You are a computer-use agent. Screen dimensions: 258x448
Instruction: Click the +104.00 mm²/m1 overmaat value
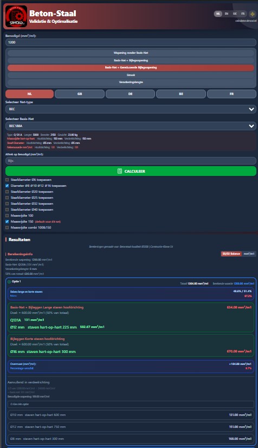(x=240, y=364)
